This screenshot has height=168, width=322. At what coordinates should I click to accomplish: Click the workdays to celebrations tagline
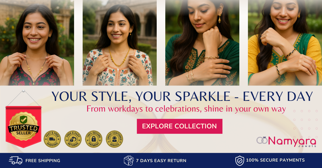[186, 109]
